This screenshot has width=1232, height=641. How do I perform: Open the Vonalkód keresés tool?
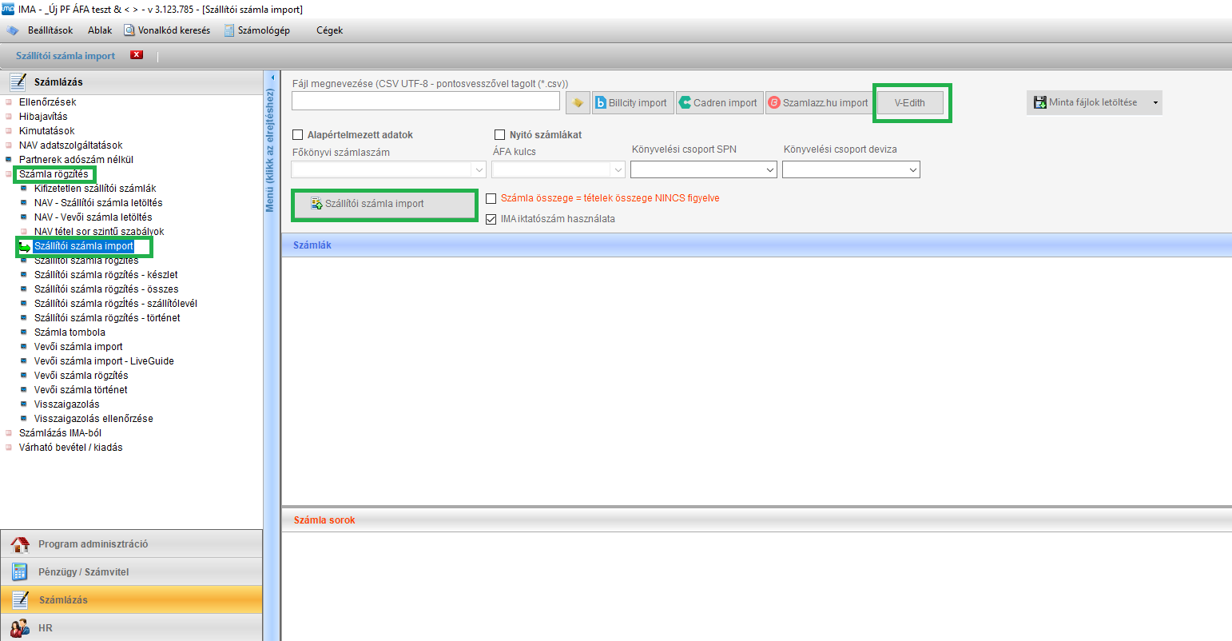click(167, 30)
